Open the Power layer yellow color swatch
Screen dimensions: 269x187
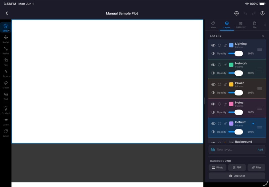(231, 84)
